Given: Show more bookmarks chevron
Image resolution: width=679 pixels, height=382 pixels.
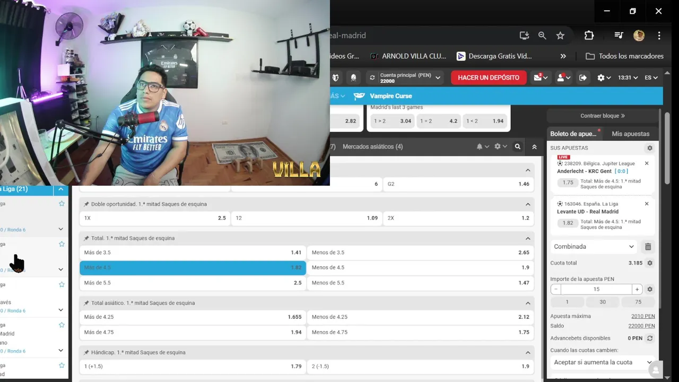Looking at the screenshot, I should [563, 56].
